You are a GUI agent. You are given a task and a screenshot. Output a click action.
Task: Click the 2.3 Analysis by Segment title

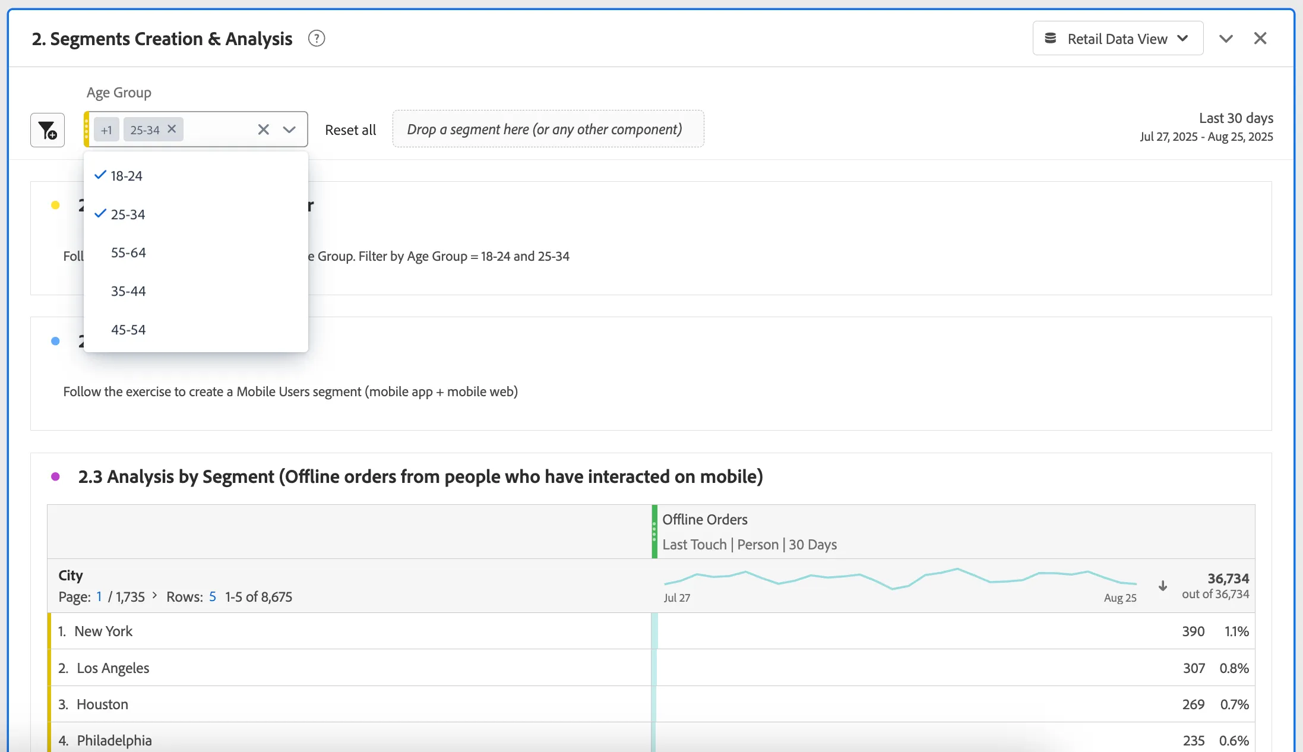pyautogui.click(x=420, y=476)
